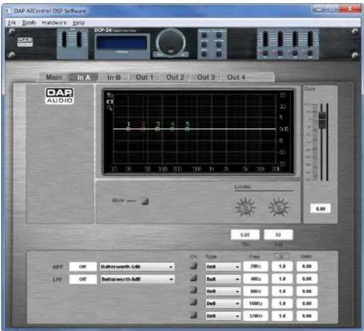Click the Q value field of 40Hz band
Screen dimensions: 364x331
click(282, 279)
